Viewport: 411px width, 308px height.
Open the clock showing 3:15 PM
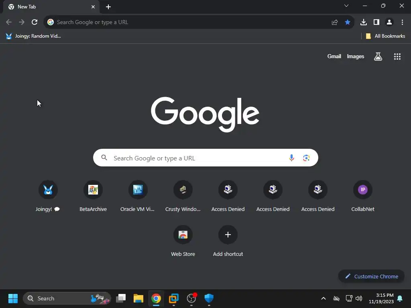pos(381,298)
